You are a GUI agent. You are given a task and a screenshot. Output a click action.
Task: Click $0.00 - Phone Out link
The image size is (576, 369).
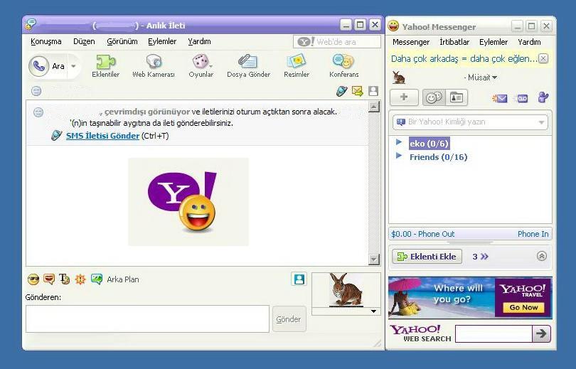[x=423, y=234]
